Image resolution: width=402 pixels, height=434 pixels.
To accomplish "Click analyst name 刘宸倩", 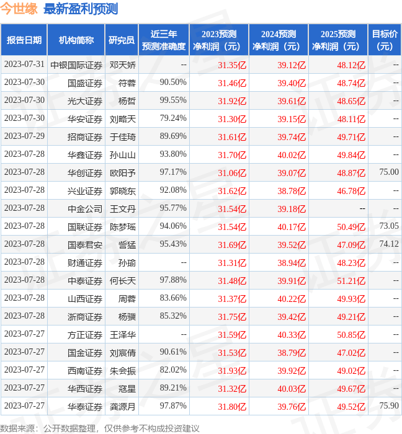I will point(123,353).
